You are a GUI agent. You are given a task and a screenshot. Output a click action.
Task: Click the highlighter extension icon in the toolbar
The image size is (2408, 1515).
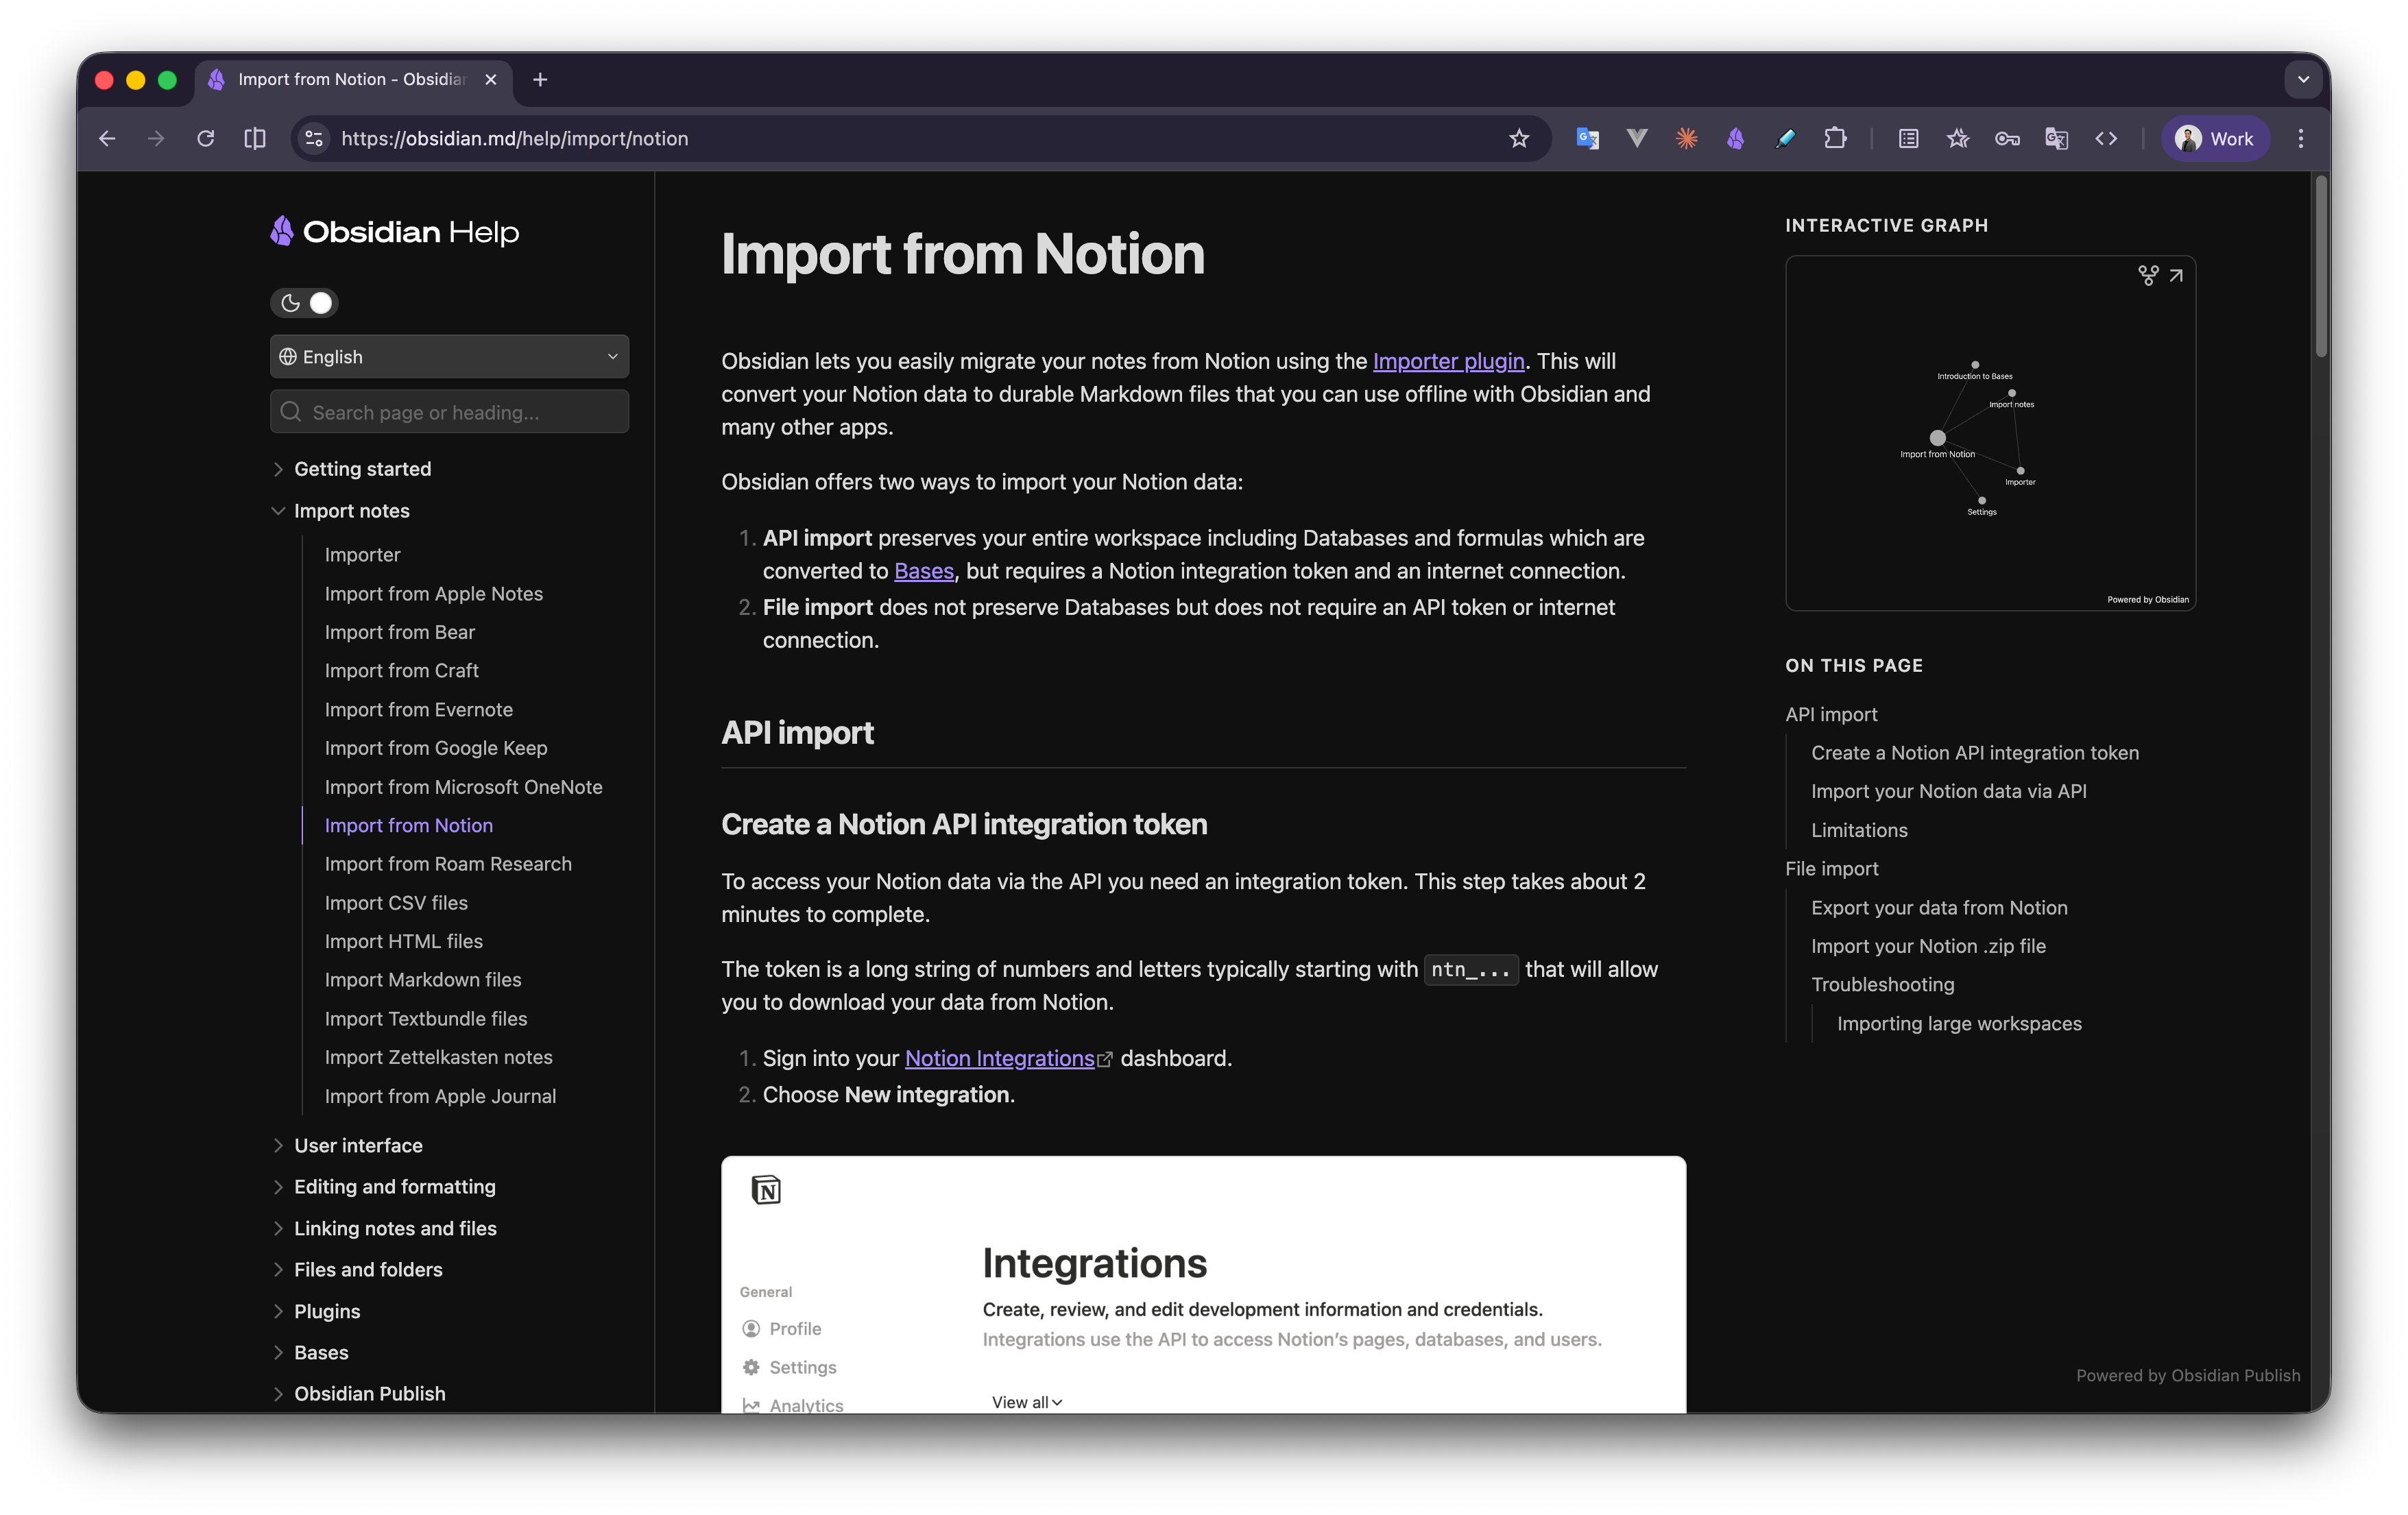point(1785,139)
